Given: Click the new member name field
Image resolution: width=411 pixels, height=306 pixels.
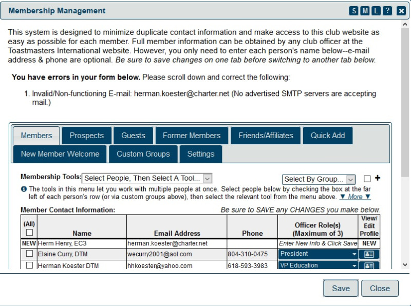Looking at the screenshot, I should (81, 243).
